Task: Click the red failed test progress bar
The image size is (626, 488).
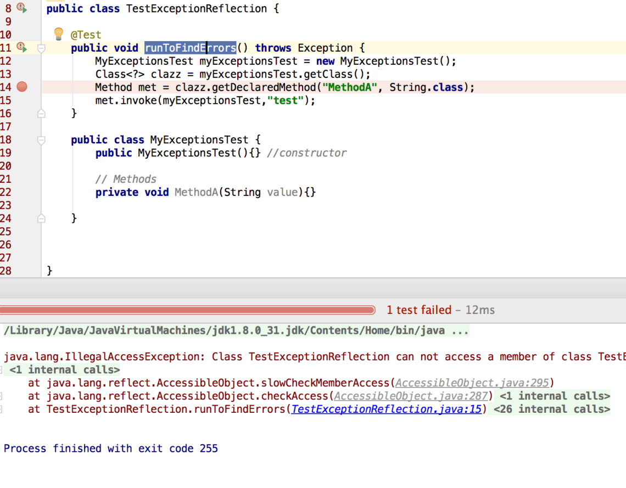Action: coord(187,310)
